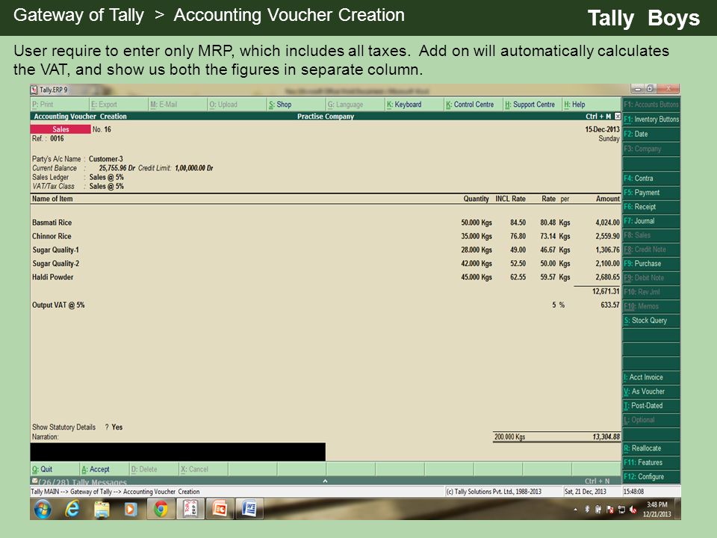Click the F10: Rev Jrnl button
717x538 pixels.
point(651,292)
